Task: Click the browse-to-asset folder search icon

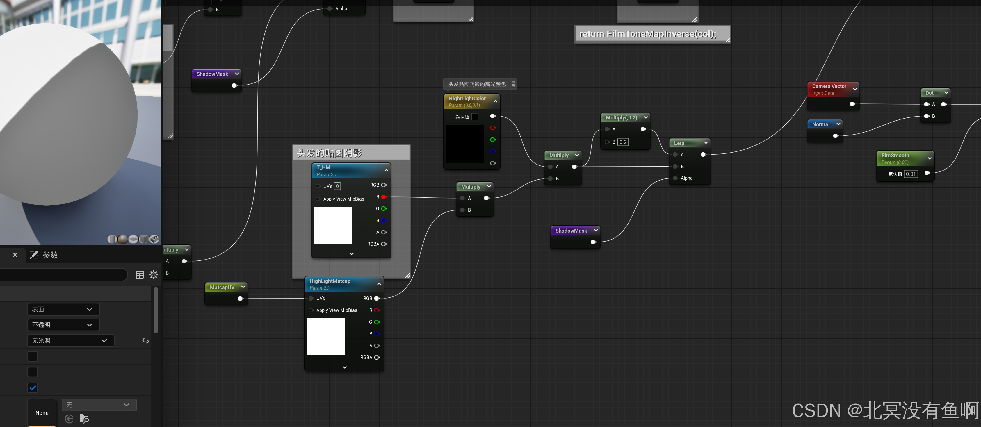Action: tap(84, 419)
